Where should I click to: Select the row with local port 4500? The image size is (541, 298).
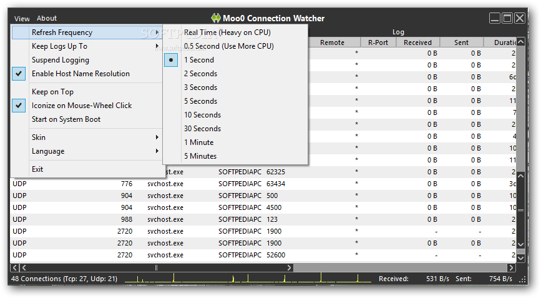tap(263, 207)
